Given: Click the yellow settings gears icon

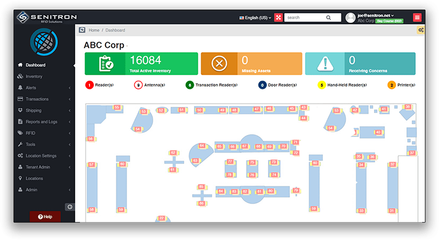Looking at the screenshot, I should coord(421,30).
